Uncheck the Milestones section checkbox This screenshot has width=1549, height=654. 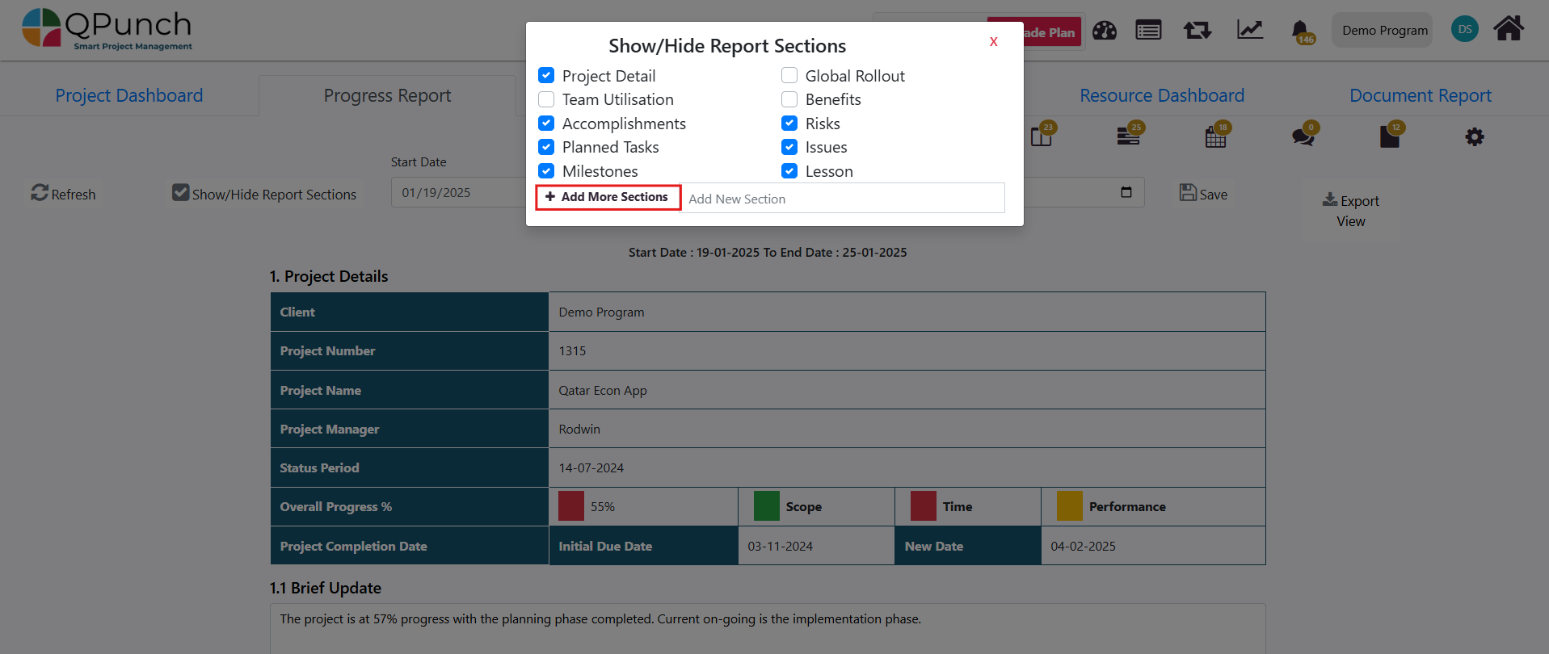(x=547, y=171)
